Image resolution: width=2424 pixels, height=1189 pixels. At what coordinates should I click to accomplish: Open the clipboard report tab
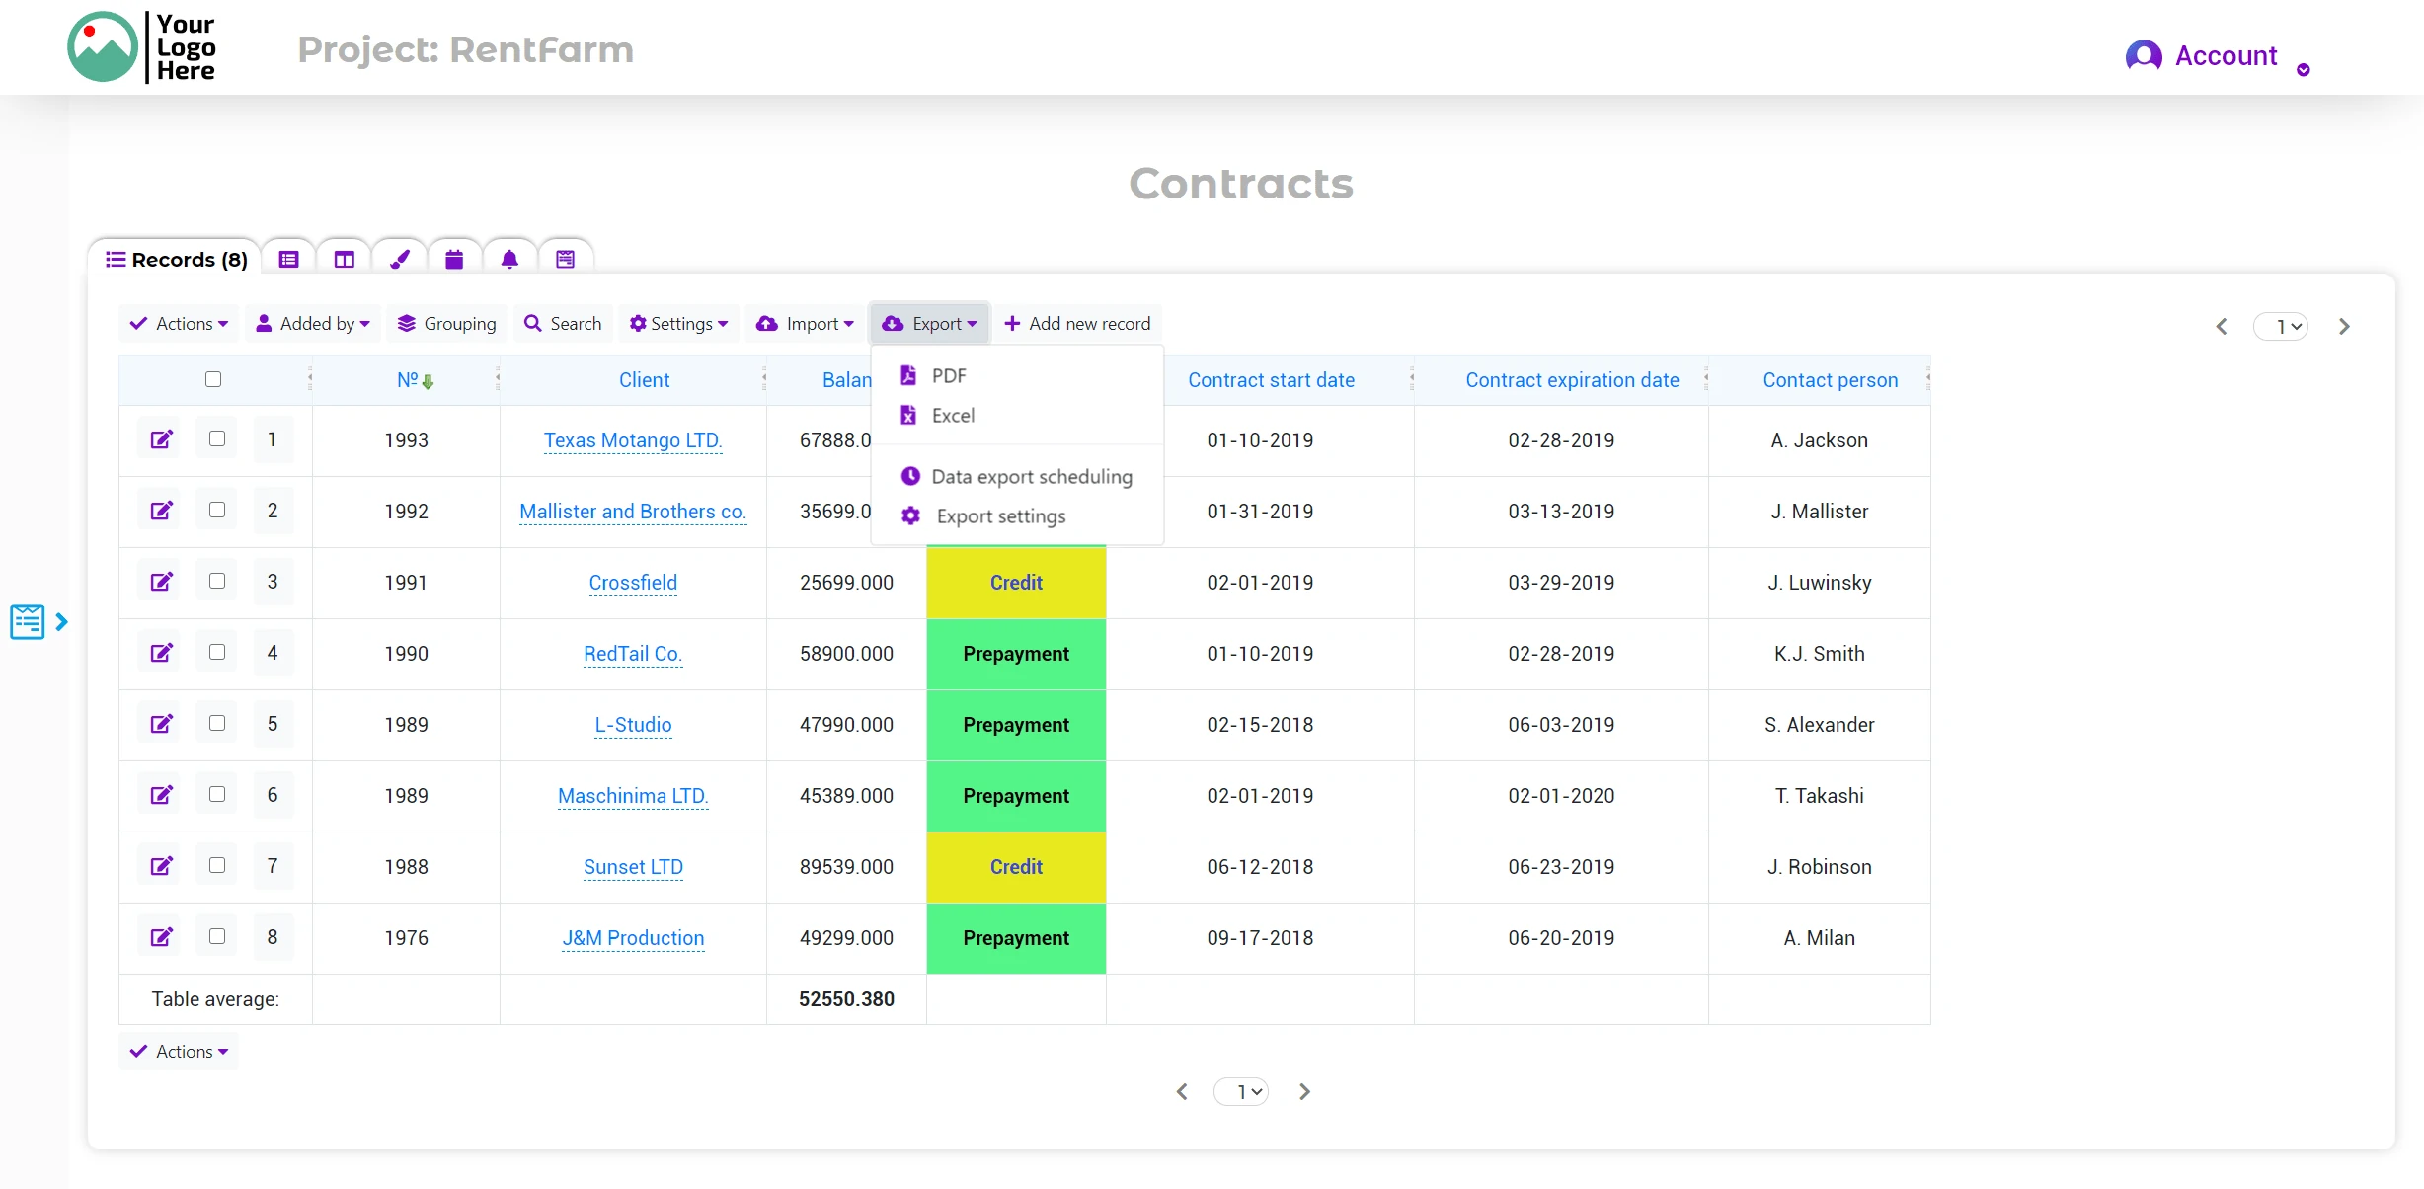click(x=565, y=259)
